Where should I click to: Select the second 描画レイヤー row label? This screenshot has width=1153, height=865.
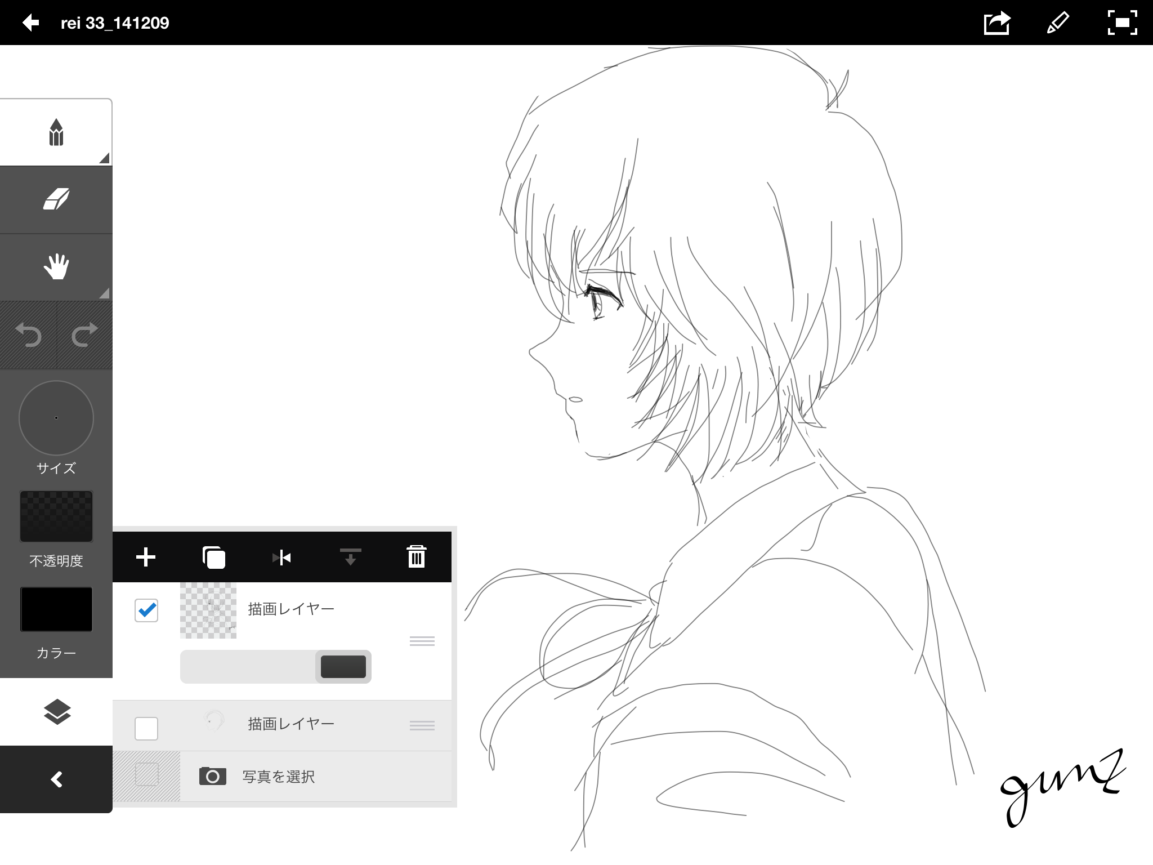click(291, 724)
